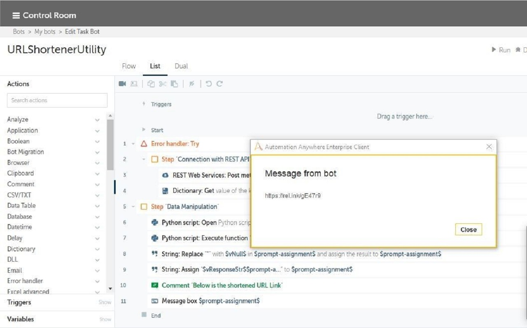The height and width of the screenshot is (328, 527).
Task: Expand the Analyze actions category
Action: (x=97, y=120)
